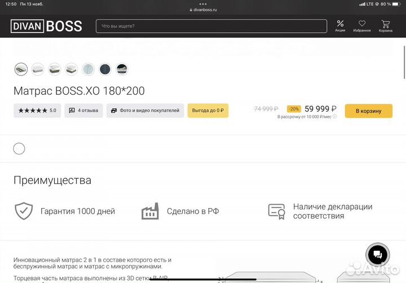Select the light blue fabric thumbnail
Screen dimensions: 406x283
click(x=89, y=69)
